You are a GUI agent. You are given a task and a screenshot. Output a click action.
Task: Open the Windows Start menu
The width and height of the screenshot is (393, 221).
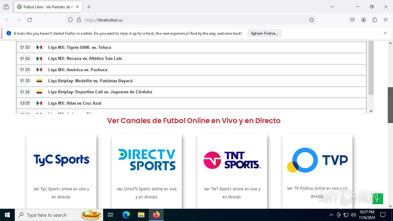pos(7,215)
